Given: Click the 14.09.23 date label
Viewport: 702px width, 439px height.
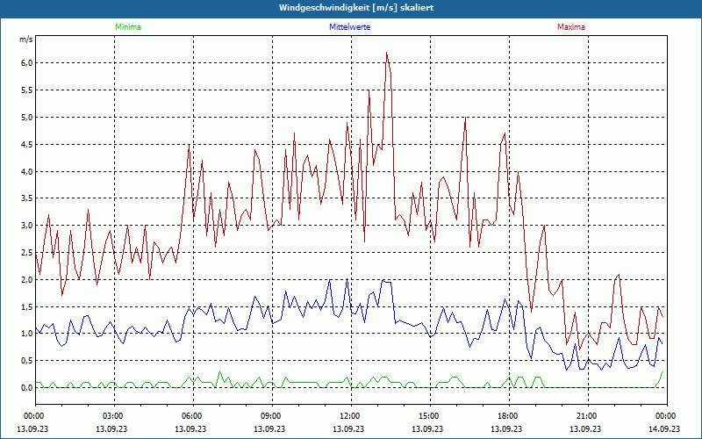Looking at the screenshot, I should pos(665,428).
